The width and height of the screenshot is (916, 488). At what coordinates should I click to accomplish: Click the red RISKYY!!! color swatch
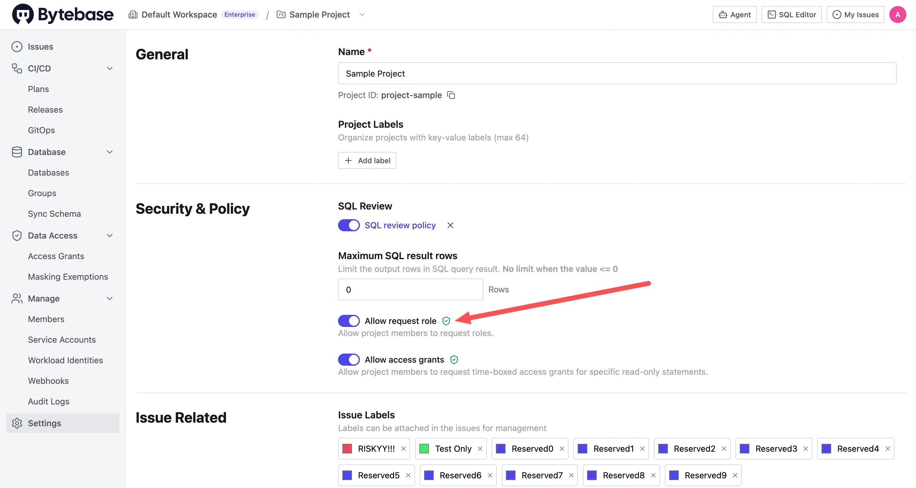click(x=347, y=449)
